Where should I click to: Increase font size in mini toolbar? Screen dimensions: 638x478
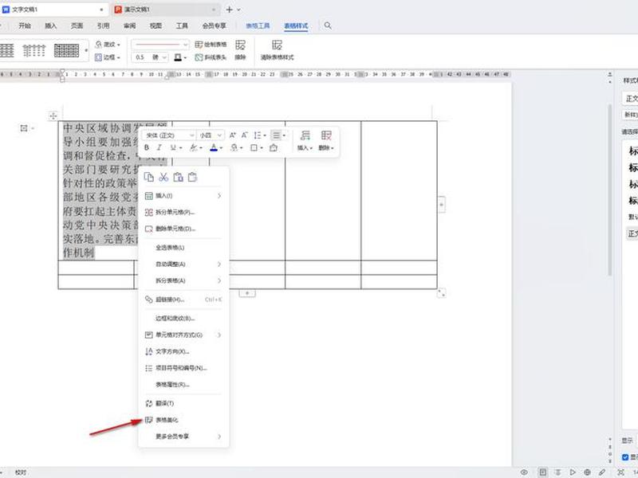[x=232, y=135]
